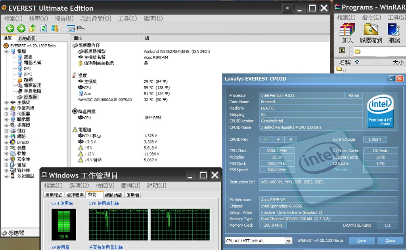Click WinRAR 解壓縮到 (Extract to) icon

pyautogui.click(x=371, y=33)
